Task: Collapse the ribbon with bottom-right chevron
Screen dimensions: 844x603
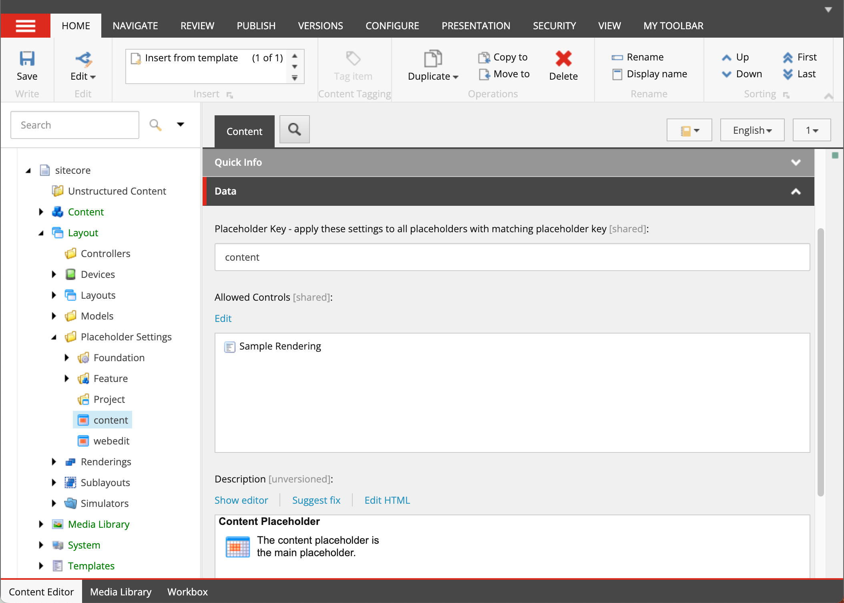Action: point(828,96)
